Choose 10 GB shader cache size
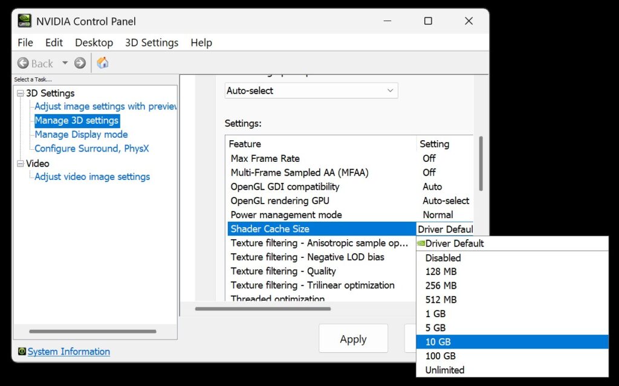Image resolution: width=619 pixels, height=386 pixels. [x=513, y=342]
